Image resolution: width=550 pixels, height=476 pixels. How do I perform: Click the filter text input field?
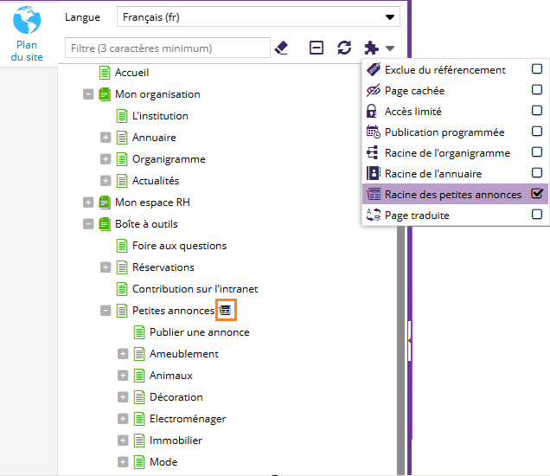click(168, 48)
